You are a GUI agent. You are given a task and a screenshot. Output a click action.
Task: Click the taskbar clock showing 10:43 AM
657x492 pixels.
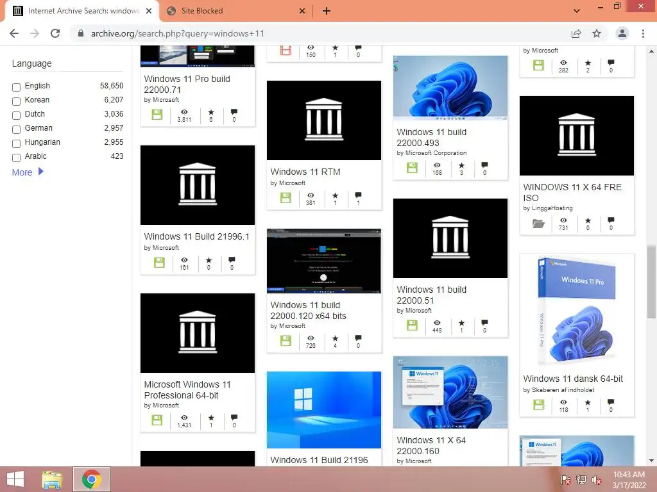pos(629,480)
